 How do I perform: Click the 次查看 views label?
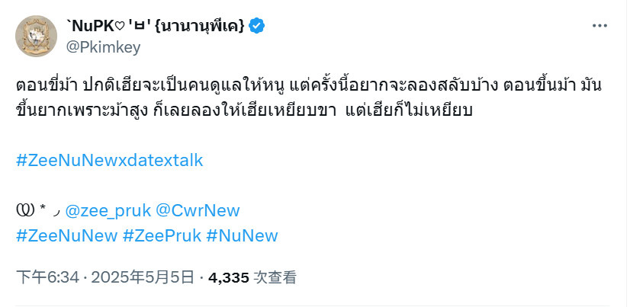(275, 277)
